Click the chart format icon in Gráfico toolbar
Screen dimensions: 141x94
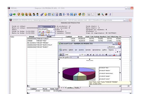[x=40, y=32]
